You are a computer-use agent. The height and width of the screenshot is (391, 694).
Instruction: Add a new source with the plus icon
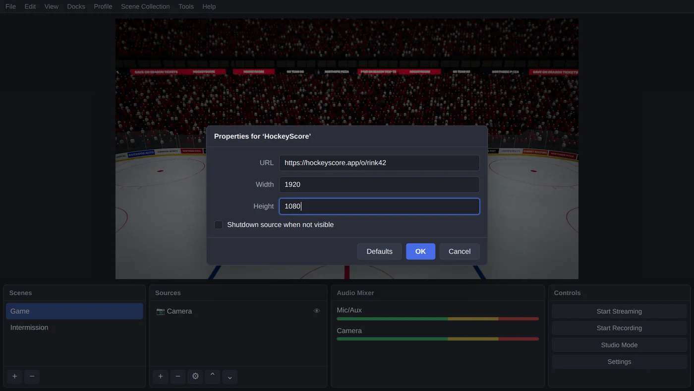161,377
